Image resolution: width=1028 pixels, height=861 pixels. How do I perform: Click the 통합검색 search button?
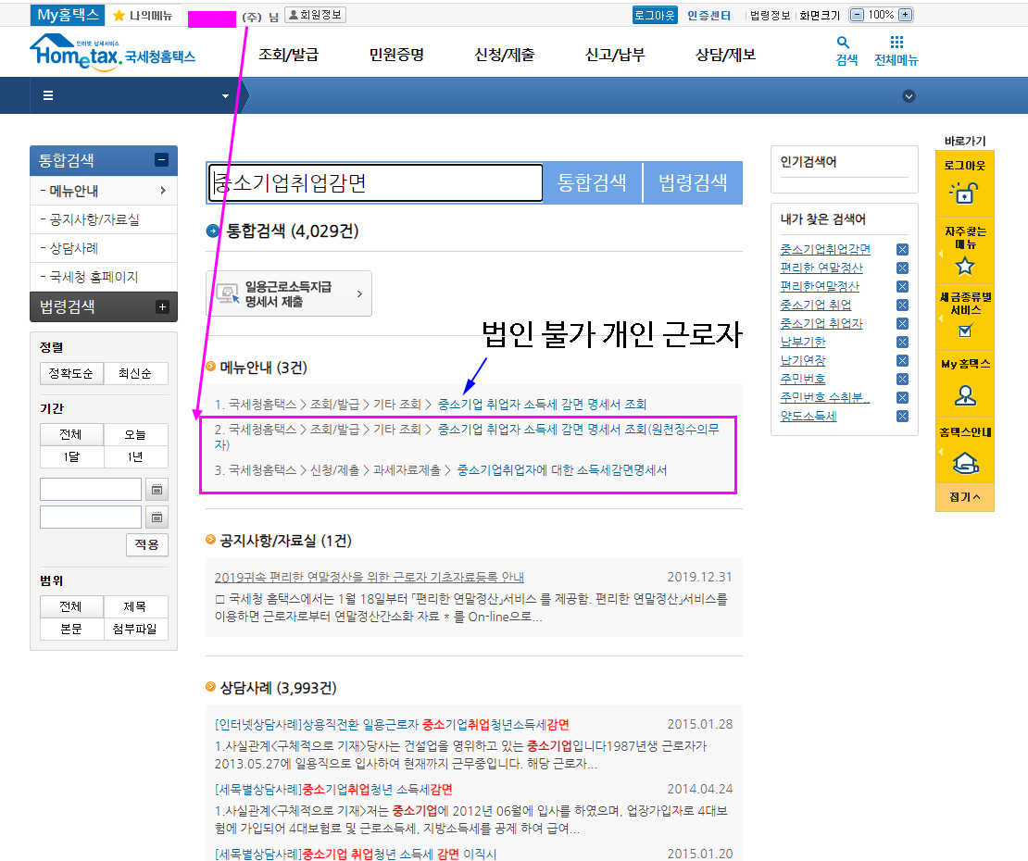(x=592, y=182)
